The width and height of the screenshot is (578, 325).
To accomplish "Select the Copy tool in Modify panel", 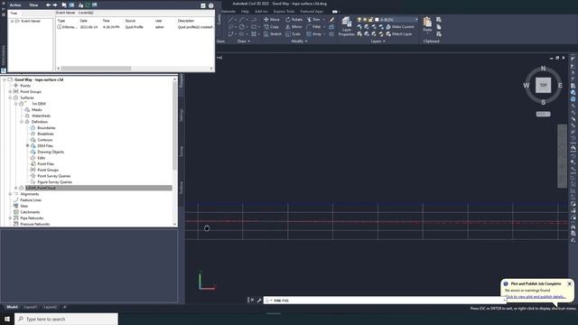I will point(272,27).
